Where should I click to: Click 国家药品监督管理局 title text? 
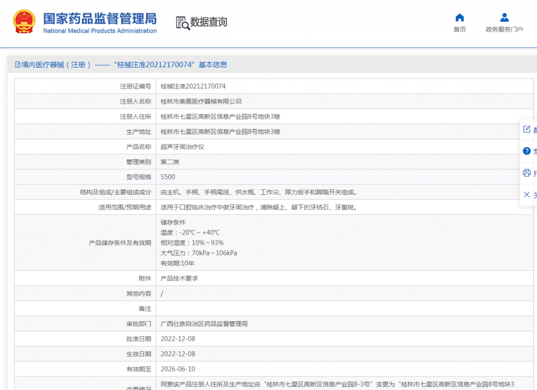100,18
